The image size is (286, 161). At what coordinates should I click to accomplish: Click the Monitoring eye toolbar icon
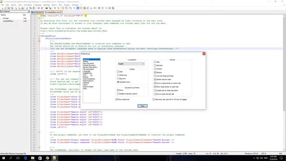pyautogui.click(x=95, y=8)
